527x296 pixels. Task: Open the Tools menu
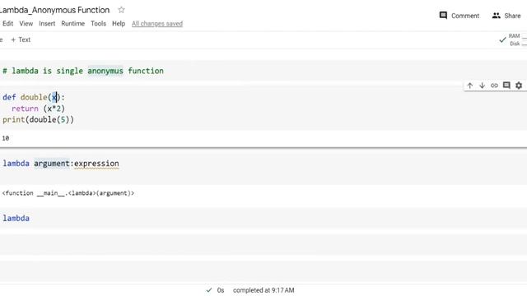coord(98,24)
